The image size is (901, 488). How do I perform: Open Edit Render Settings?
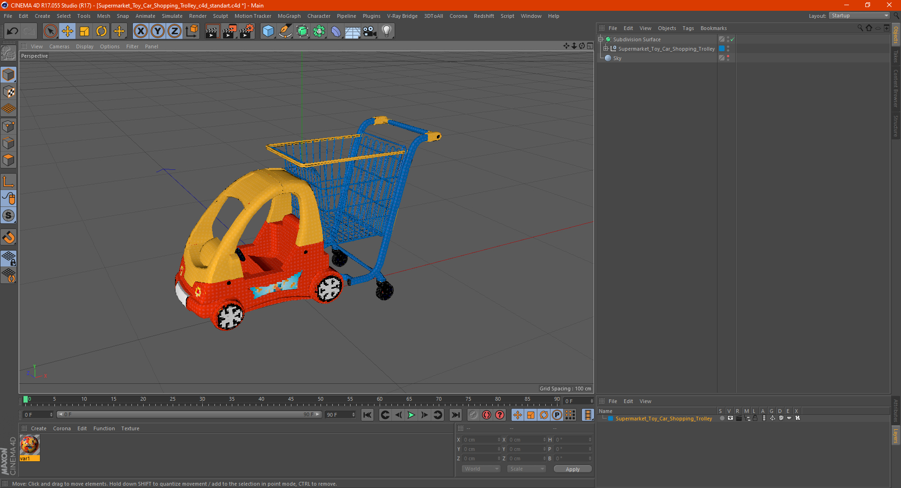[x=247, y=31]
